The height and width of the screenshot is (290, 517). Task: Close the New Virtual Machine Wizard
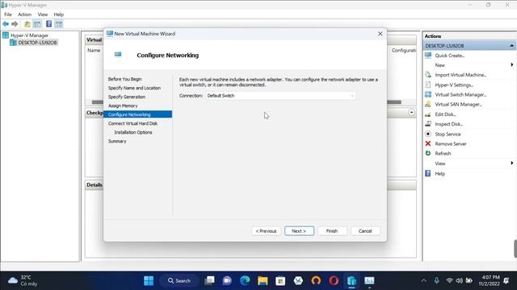[x=380, y=34]
